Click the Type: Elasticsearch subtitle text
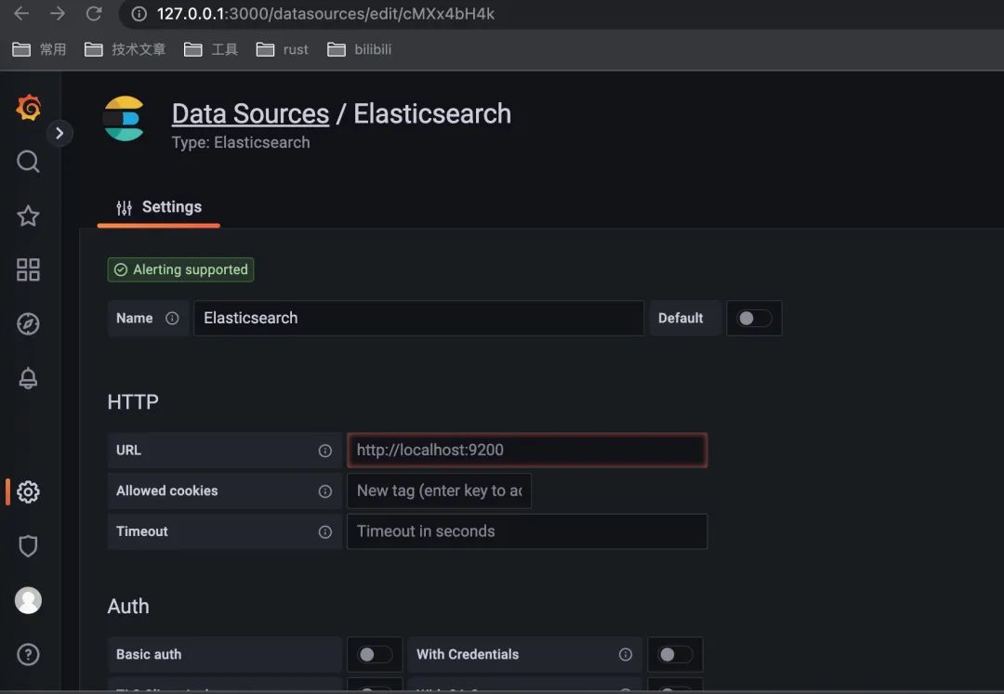The height and width of the screenshot is (694, 1004). coord(241,142)
